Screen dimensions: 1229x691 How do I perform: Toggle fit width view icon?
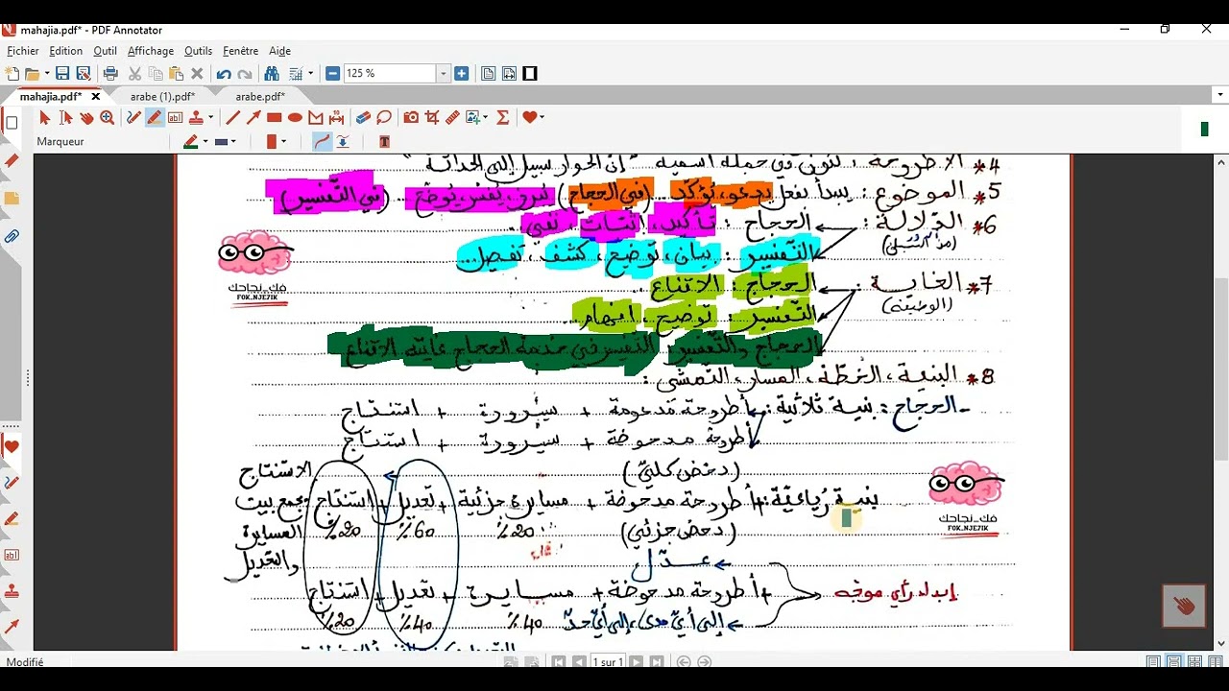click(x=509, y=74)
